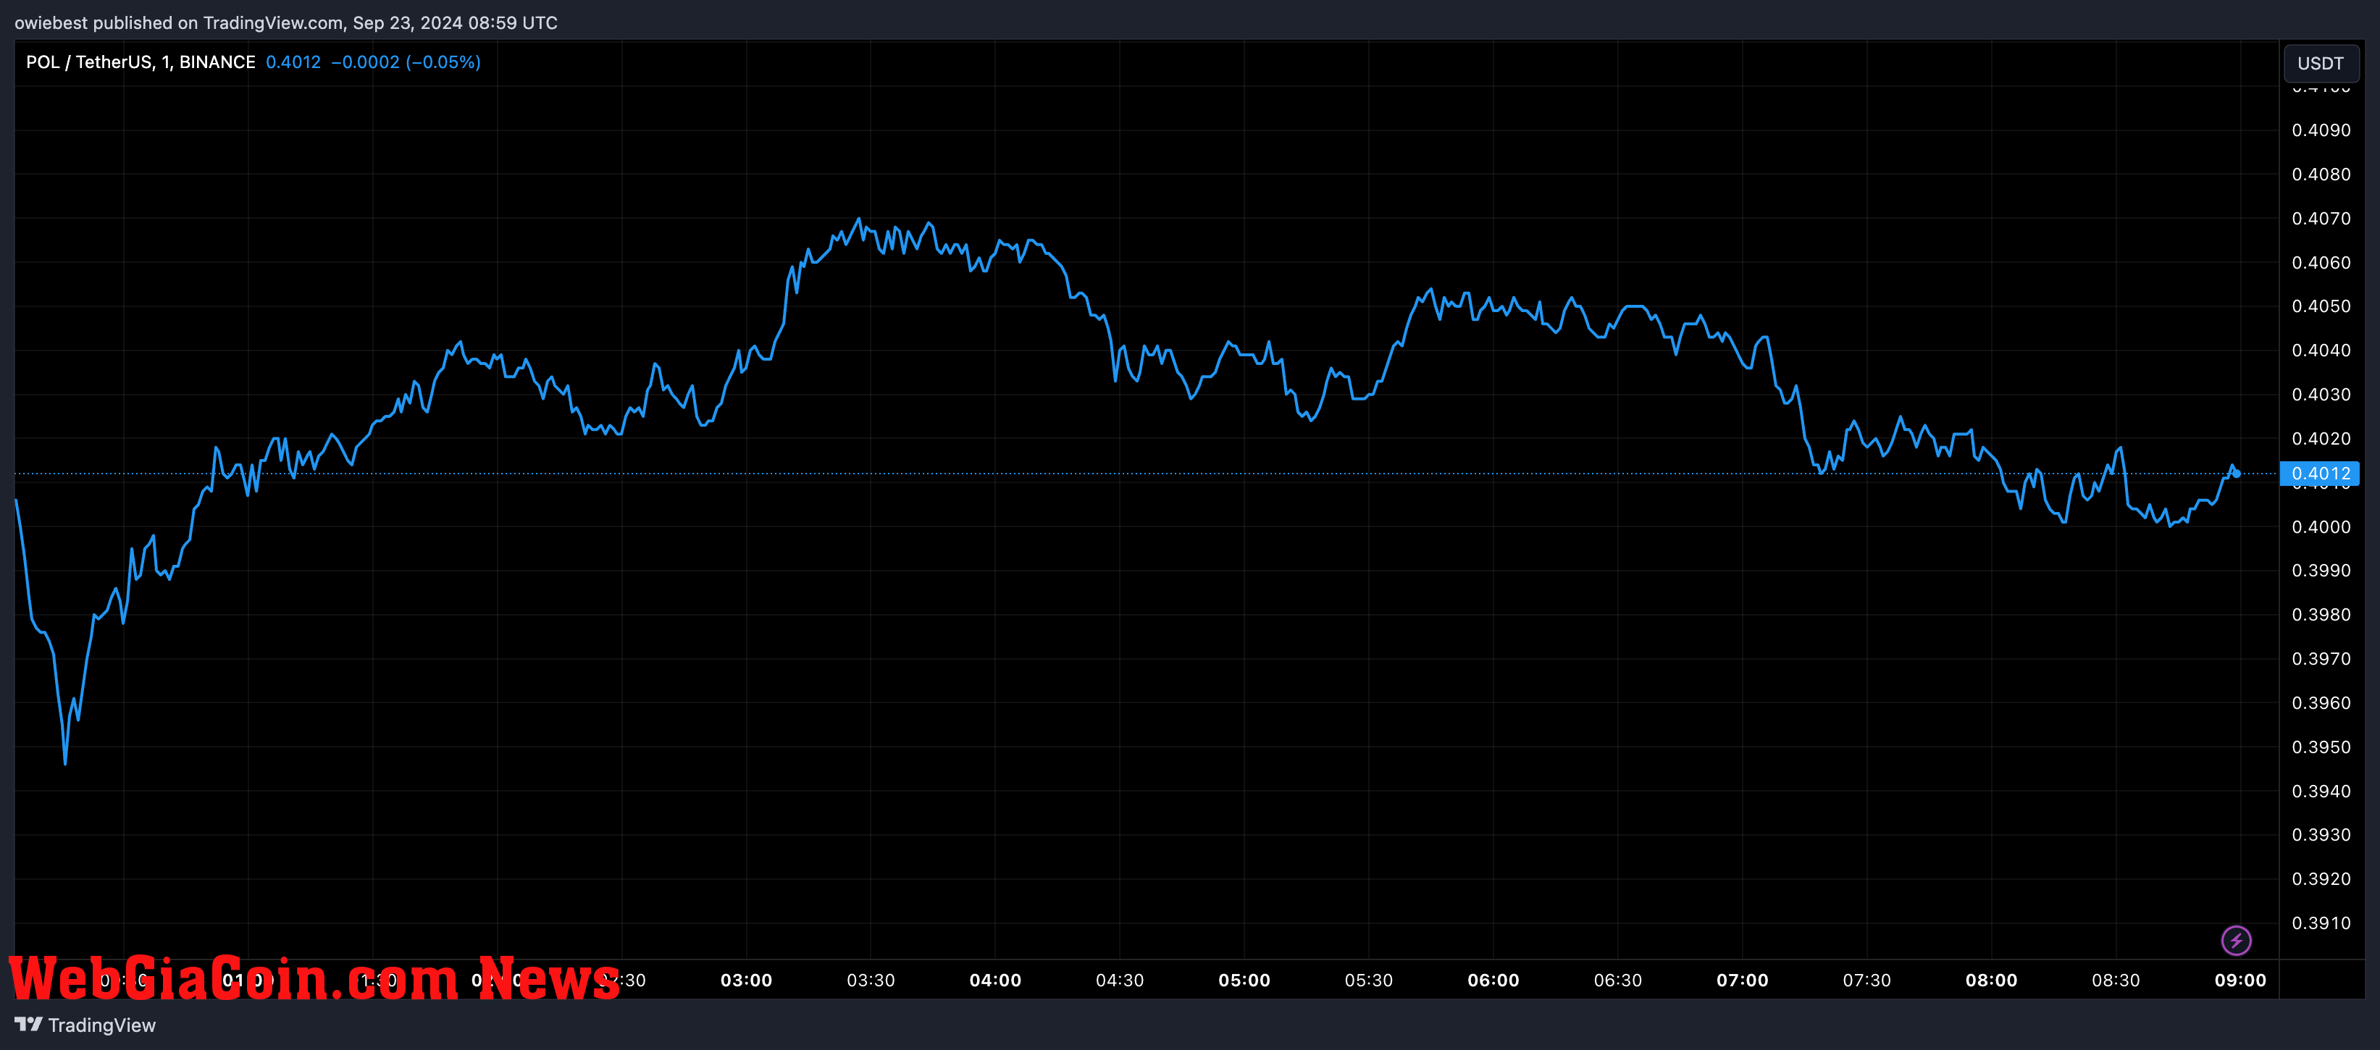This screenshot has height=1050, width=2380.
Task: Click the 0.4012 last price value in header
Action: coord(293,62)
